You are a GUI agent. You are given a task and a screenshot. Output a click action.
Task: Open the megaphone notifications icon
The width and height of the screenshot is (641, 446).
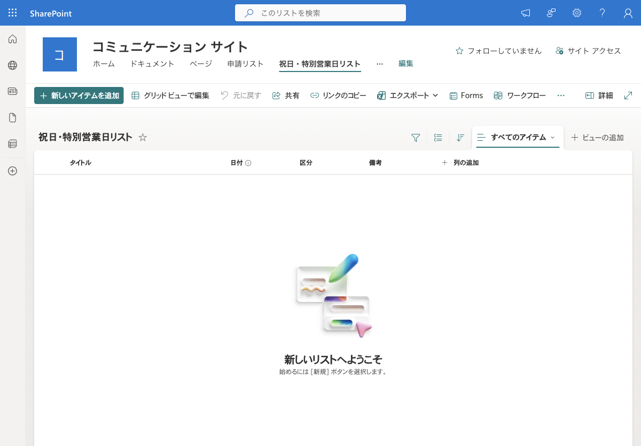[x=526, y=13]
